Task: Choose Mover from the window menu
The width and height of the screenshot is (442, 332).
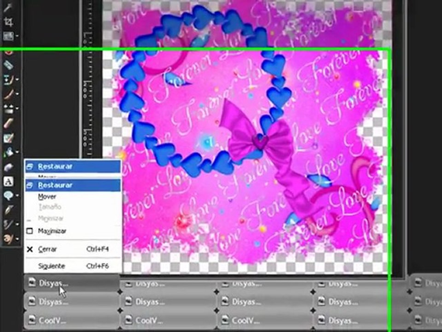Action: 73,196
